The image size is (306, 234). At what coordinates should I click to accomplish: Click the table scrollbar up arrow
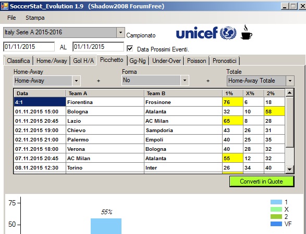tap(290, 93)
